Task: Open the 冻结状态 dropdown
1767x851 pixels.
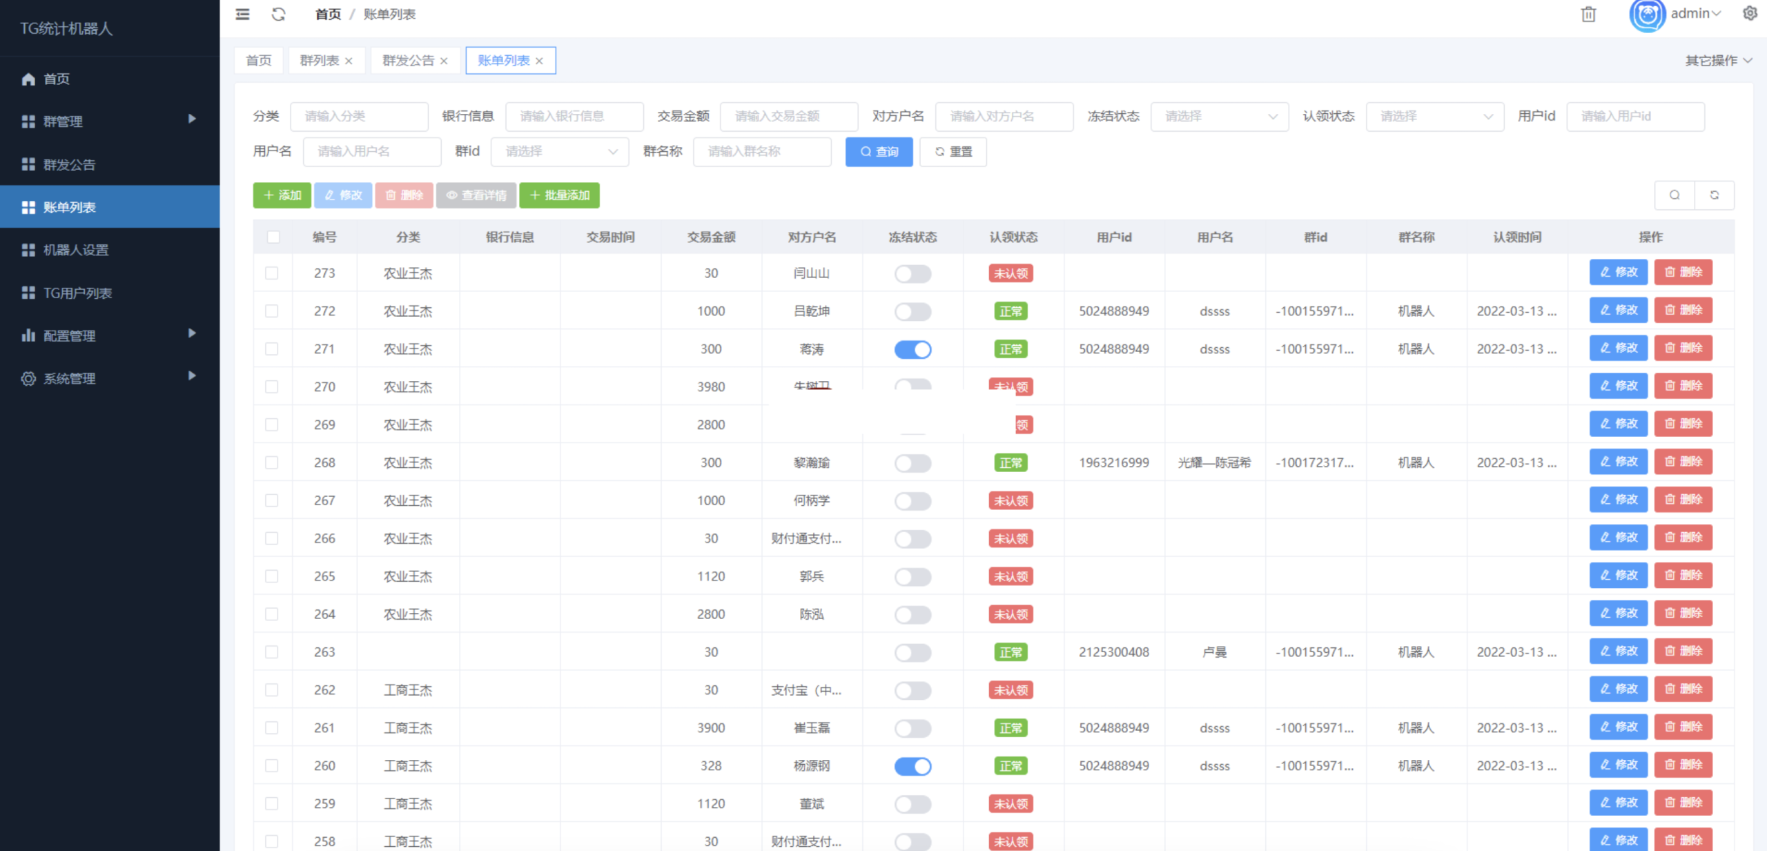Action: (1220, 116)
